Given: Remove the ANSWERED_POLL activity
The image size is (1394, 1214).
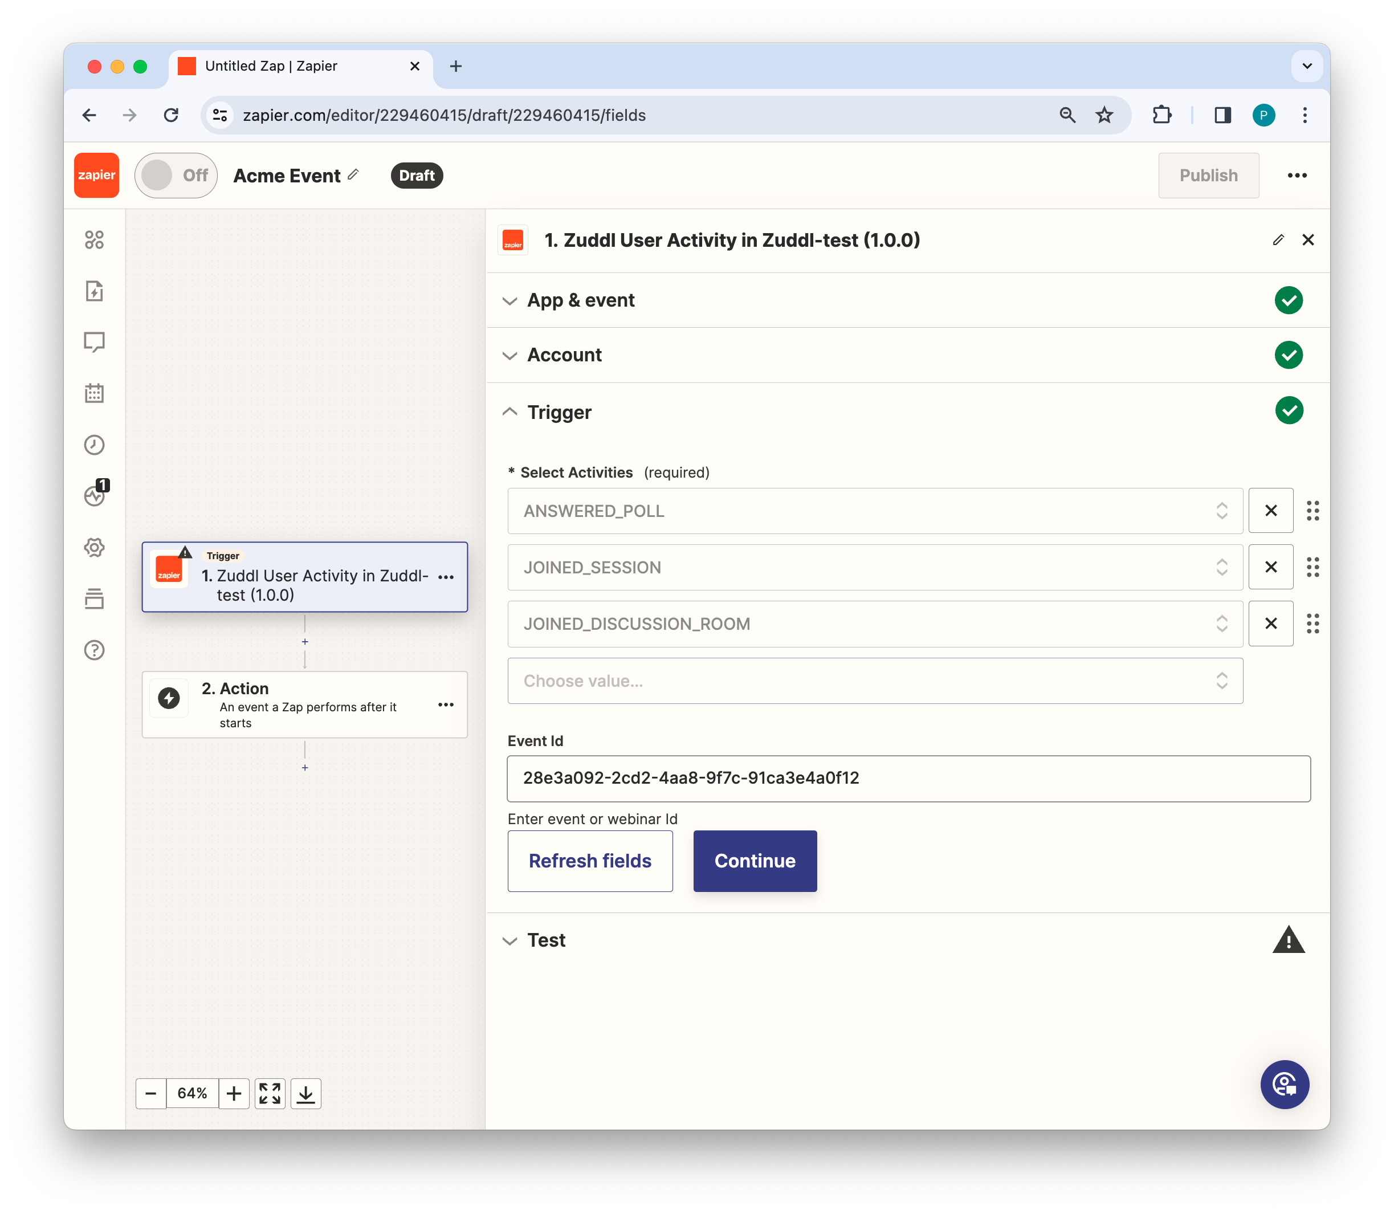Looking at the screenshot, I should tap(1271, 511).
